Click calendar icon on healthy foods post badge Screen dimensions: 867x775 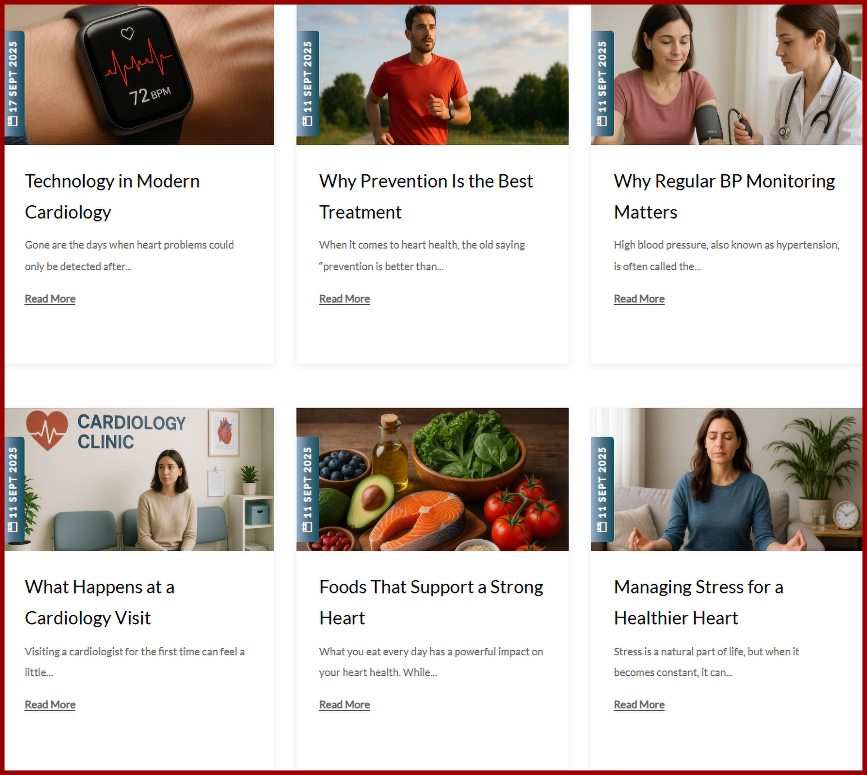307,527
